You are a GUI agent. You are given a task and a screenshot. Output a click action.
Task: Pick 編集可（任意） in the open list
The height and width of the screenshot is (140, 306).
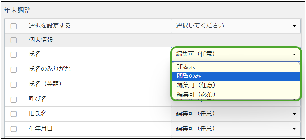236,85
